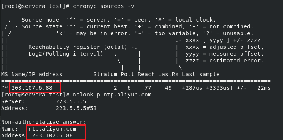Click the Reach column header
Viewport: 283px width, 140px height.
point(146,74)
